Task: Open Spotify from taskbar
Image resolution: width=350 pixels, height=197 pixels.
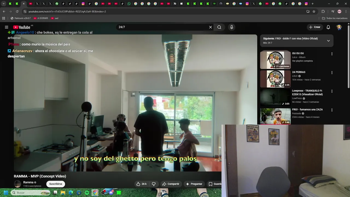Action: pos(87,193)
